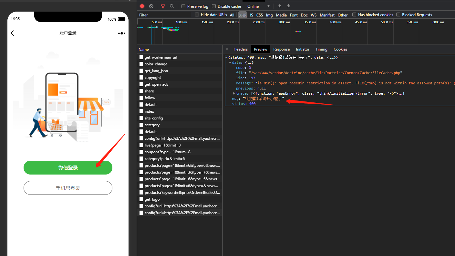Viewport: 455px width, 256px height.
Task: Select the follow request
Action: [x=180, y=98]
